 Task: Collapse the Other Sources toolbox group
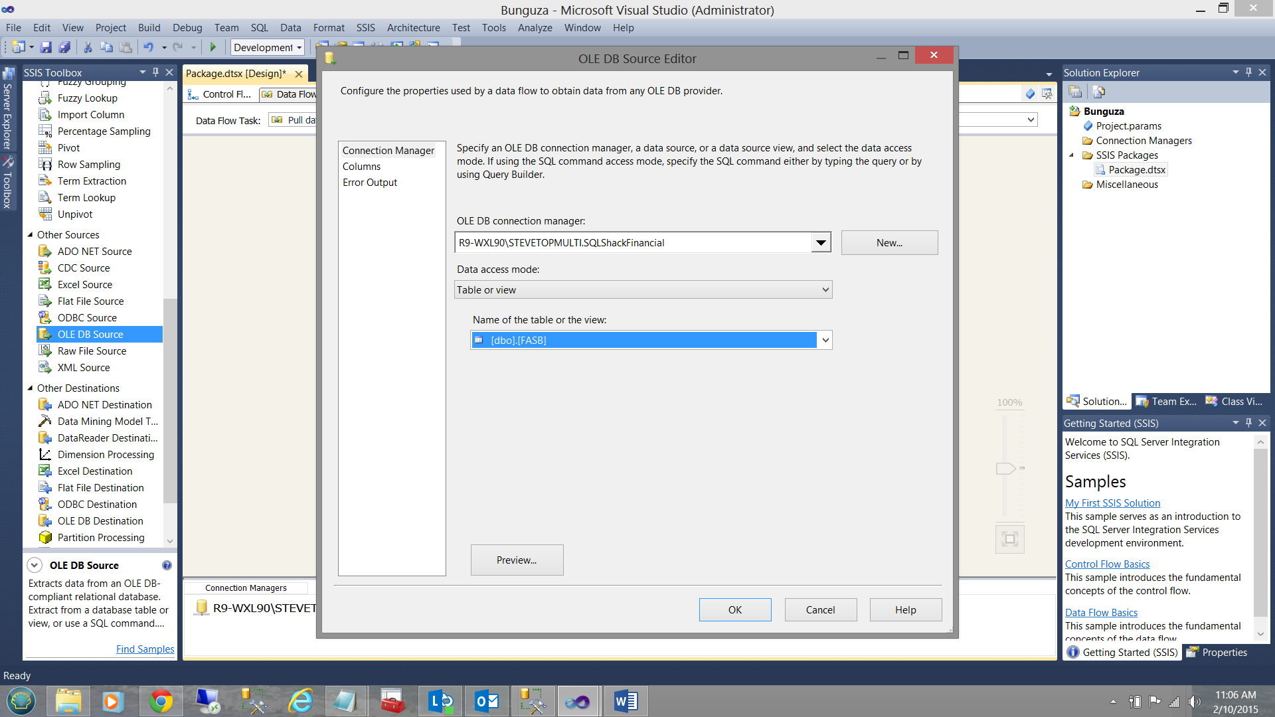pos(30,234)
